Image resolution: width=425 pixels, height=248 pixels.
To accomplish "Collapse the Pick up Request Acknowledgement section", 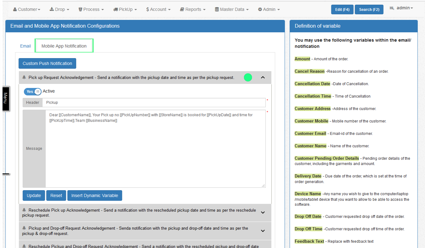I will pyautogui.click(x=263, y=77).
